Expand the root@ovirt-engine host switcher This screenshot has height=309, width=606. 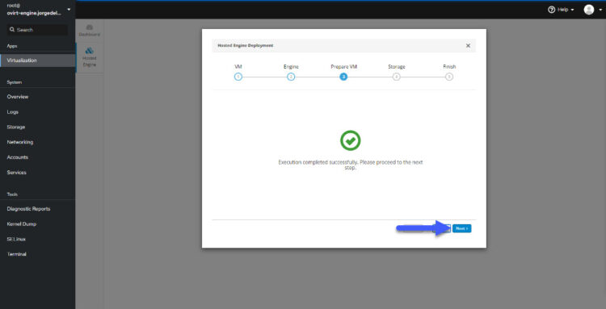point(37,9)
